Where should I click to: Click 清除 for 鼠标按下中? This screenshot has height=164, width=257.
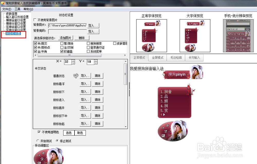pyautogui.click(x=97, y=116)
